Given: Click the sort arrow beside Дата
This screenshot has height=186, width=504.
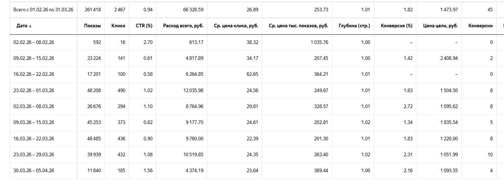Looking at the screenshot, I should tap(30, 26).
